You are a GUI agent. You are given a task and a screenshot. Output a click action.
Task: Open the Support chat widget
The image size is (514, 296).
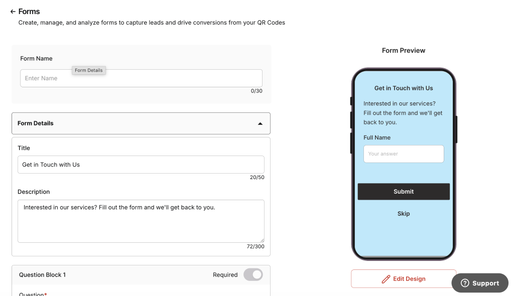480,283
